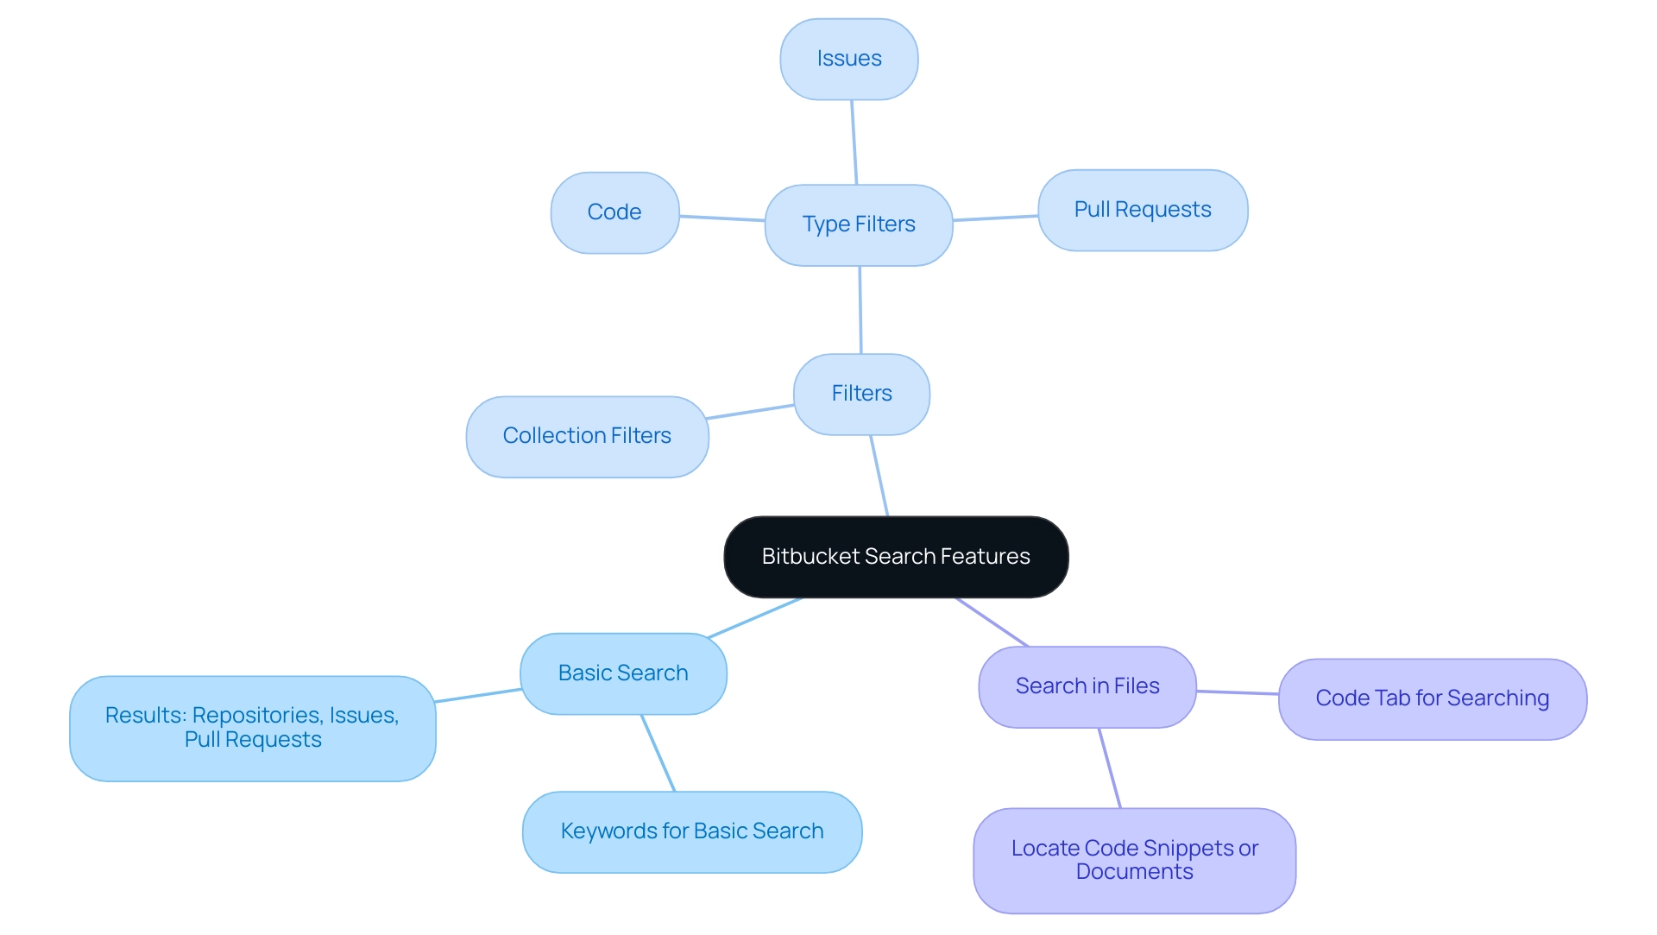
Task: Select background color of central node
Action: pyautogui.click(x=898, y=556)
